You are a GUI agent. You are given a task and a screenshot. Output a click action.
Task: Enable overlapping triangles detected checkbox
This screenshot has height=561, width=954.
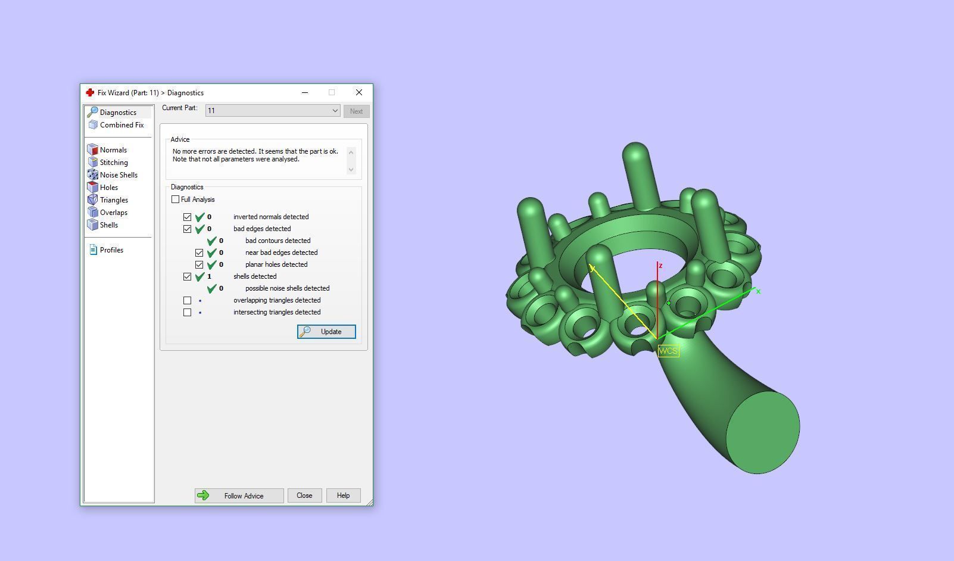(x=188, y=301)
